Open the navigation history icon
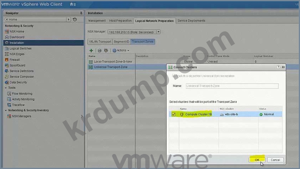 75,19
